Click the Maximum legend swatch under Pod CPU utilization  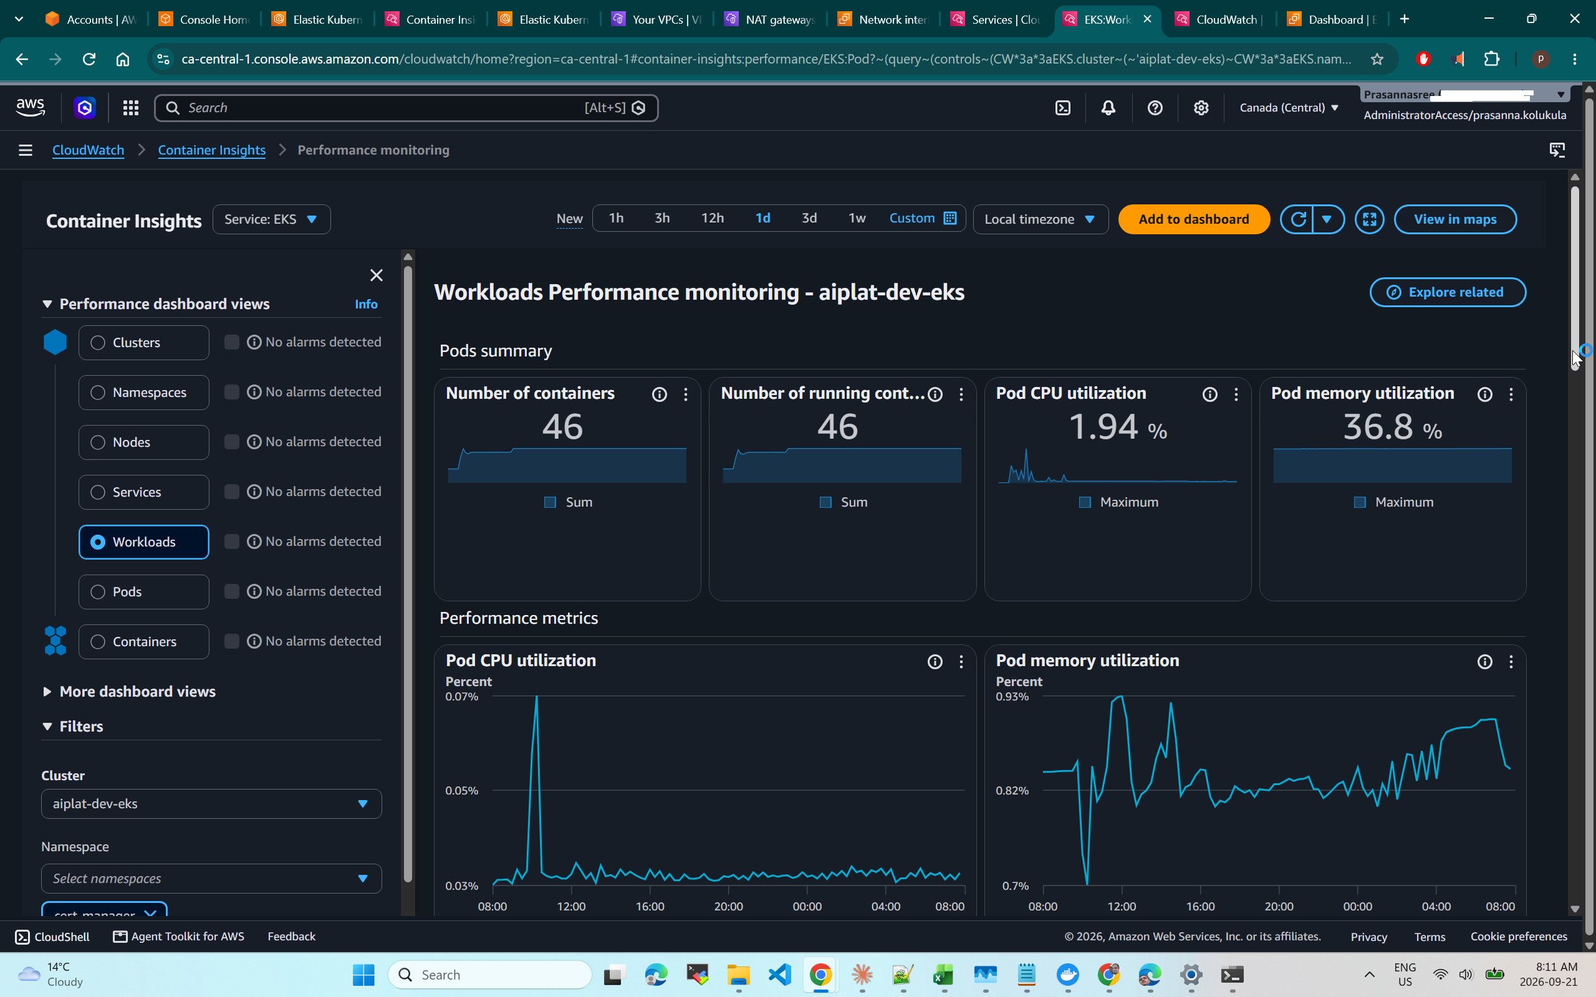coord(1084,502)
